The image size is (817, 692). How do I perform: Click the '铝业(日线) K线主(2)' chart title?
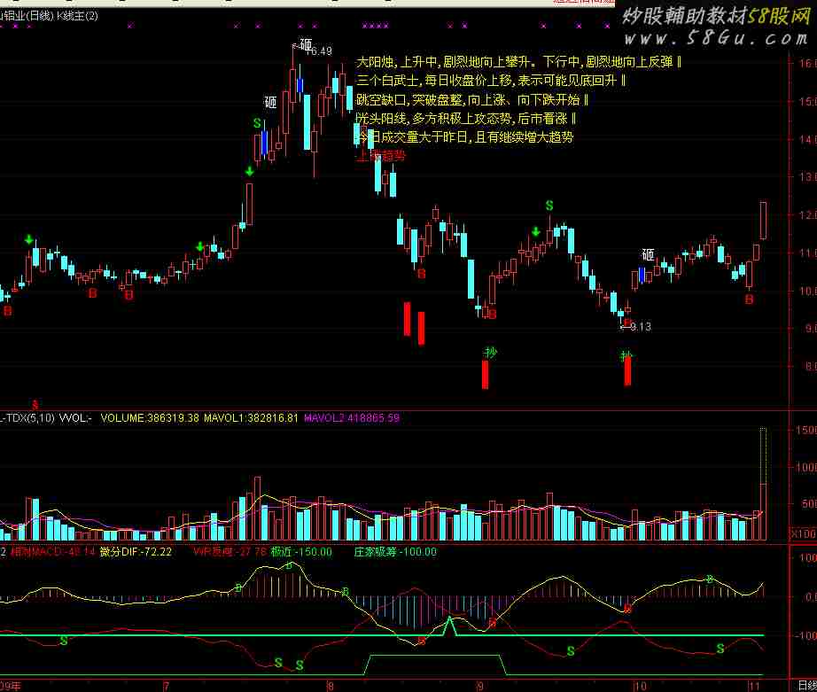point(49,16)
